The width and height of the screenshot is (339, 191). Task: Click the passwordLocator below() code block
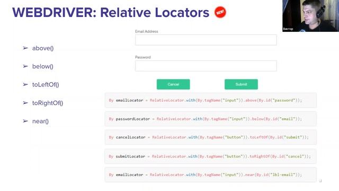(211, 119)
